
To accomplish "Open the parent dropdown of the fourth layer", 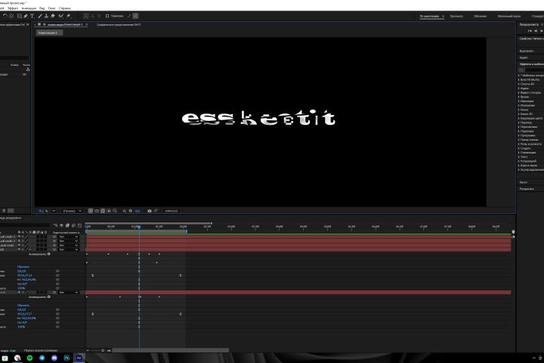I will click(68, 250).
